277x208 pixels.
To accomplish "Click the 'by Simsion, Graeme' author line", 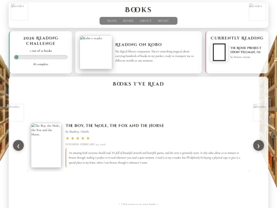I will pos(240,57).
